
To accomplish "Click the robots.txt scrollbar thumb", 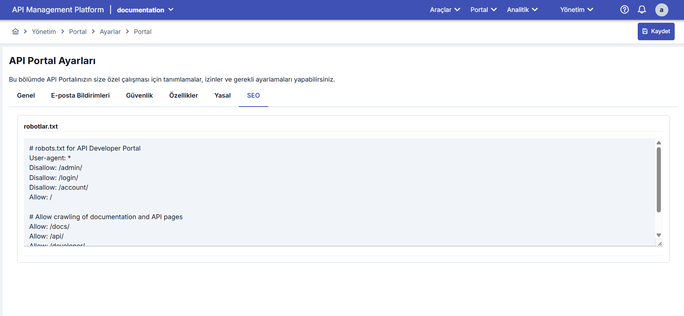I will (659, 180).
